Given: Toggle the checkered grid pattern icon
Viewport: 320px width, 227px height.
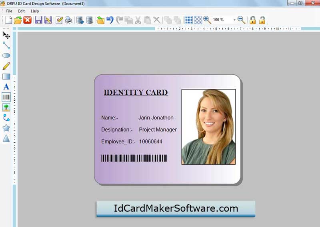Looking at the screenshot, I should 198,20.
